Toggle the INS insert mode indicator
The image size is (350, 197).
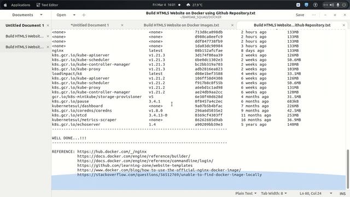coord(343,194)
